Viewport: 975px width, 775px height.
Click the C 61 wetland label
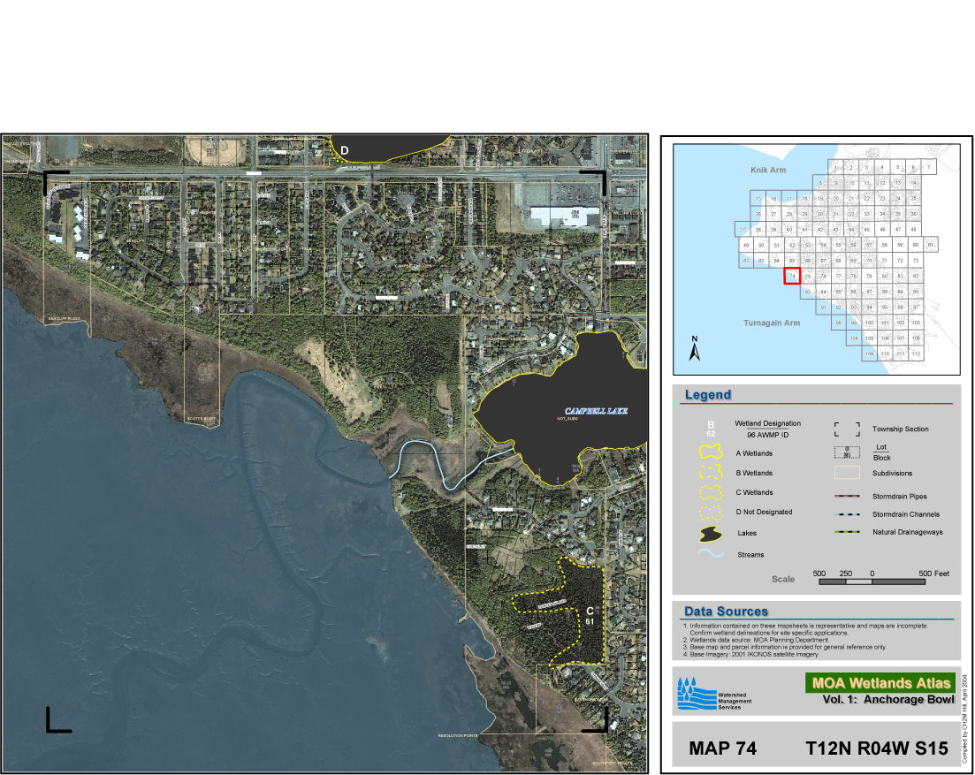point(589,616)
